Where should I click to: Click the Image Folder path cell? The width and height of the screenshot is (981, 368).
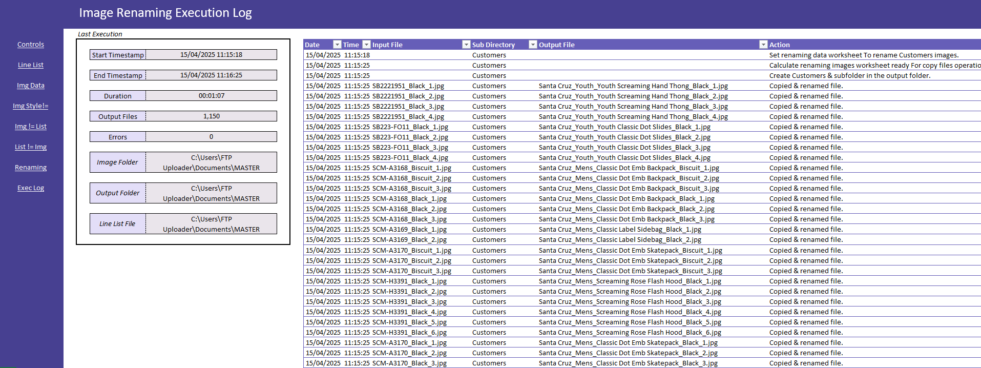pyautogui.click(x=211, y=162)
